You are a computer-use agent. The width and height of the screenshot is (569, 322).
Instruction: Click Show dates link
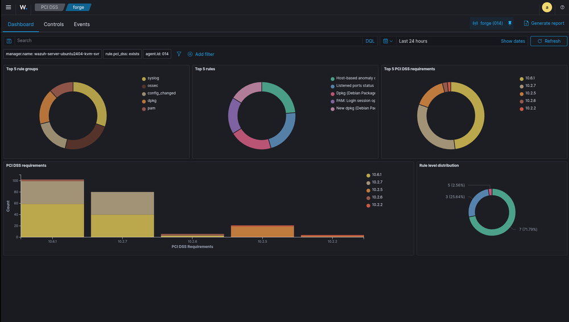(513, 41)
